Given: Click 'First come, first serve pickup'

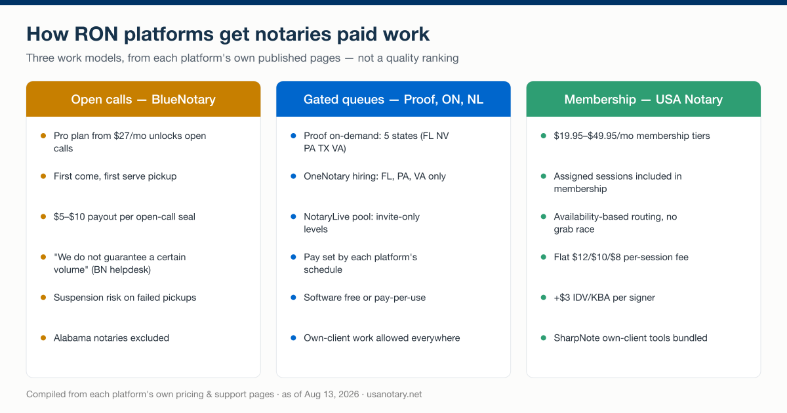Looking at the screenshot, I should pos(115,176).
